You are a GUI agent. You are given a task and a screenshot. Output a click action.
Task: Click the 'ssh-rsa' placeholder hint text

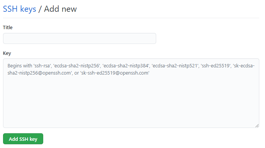pyautogui.click(x=42, y=65)
